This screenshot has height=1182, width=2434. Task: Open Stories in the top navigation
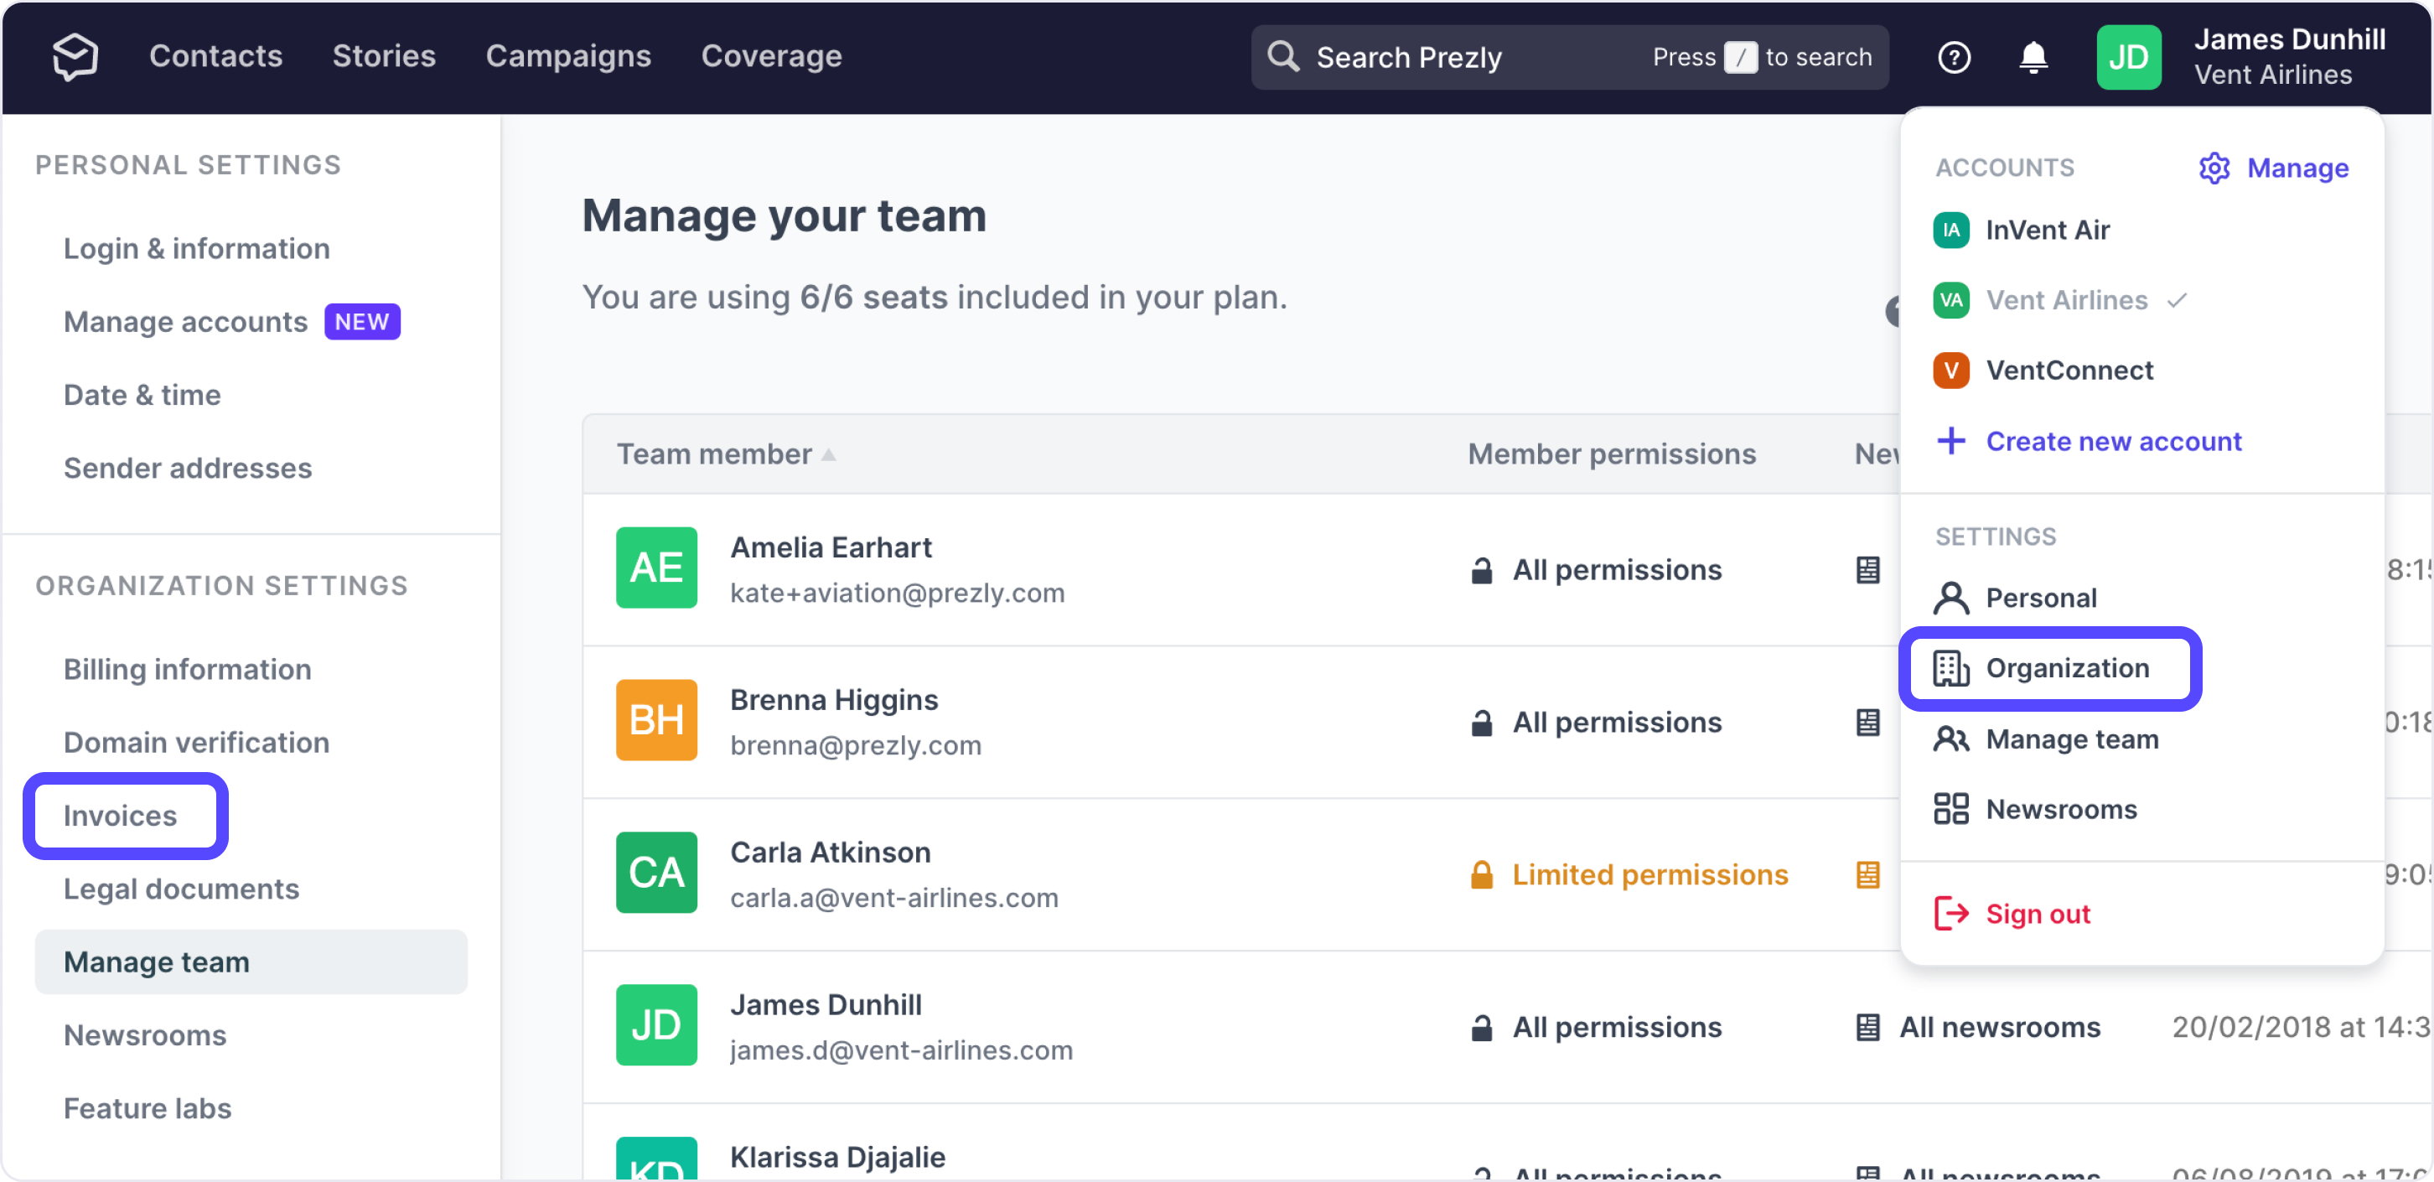[384, 57]
